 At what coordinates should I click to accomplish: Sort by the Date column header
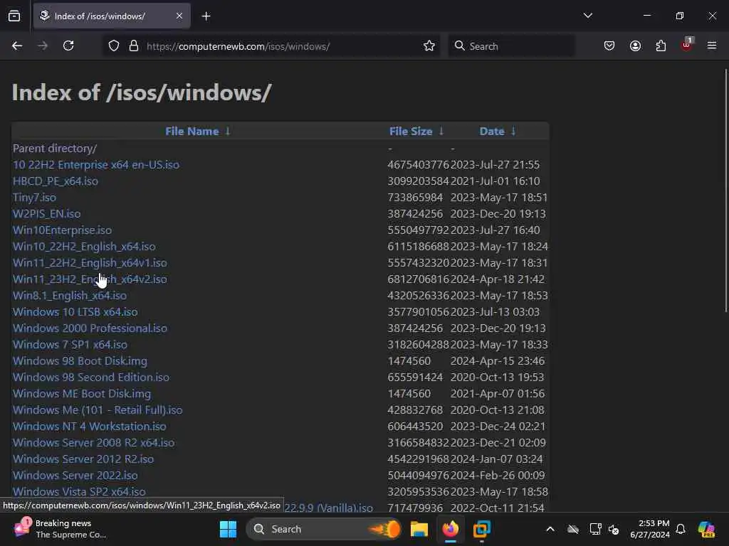[x=492, y=132]
